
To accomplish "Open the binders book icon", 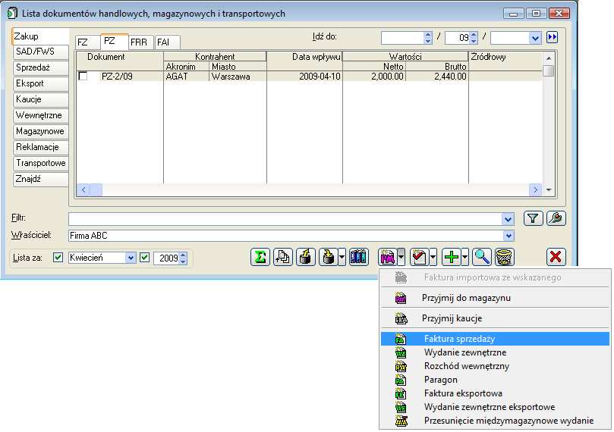I will click(359, 257).
